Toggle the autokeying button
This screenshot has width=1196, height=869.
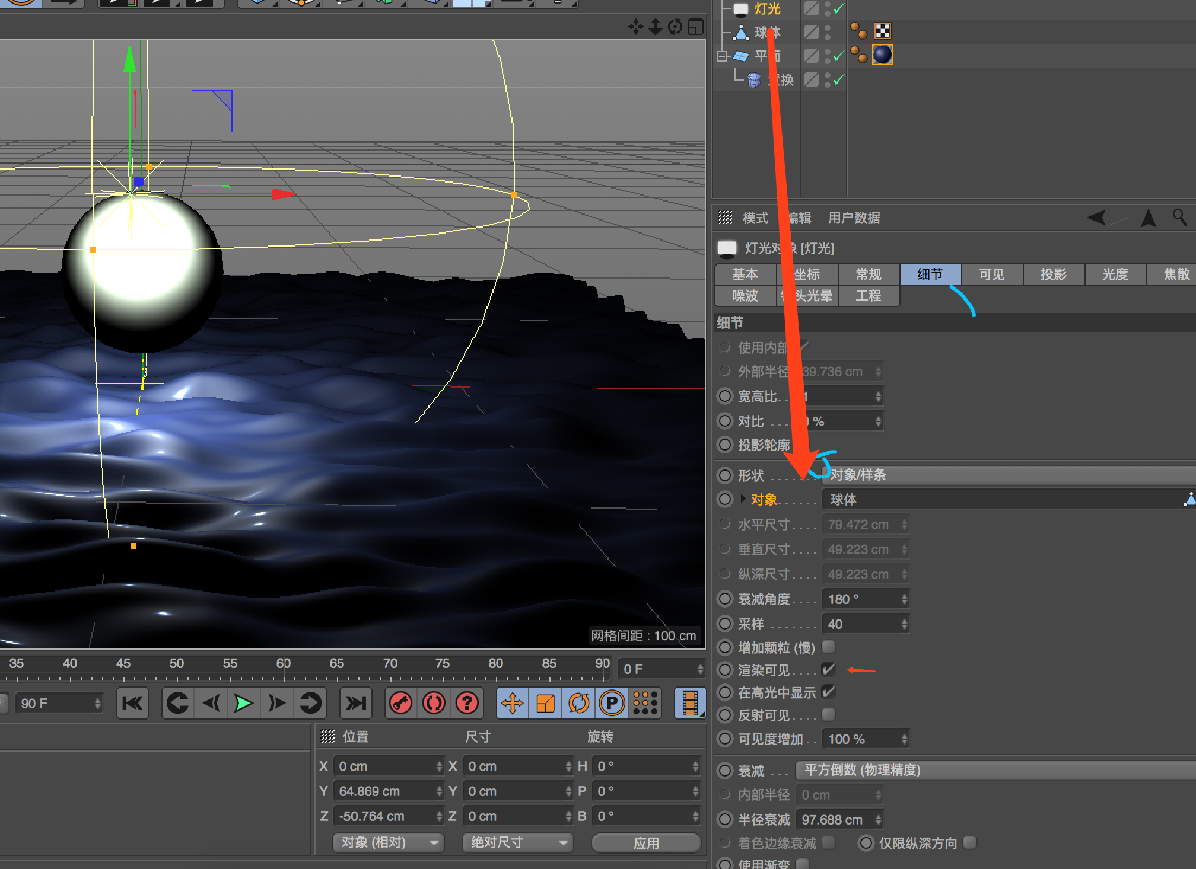click(434, 704)
